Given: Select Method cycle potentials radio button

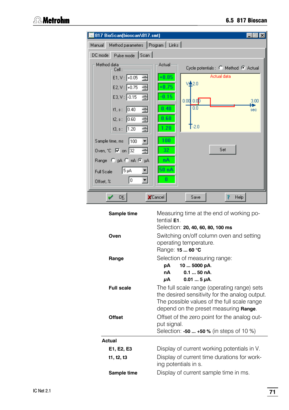Looking at the screenshot, I should point(221,68).
